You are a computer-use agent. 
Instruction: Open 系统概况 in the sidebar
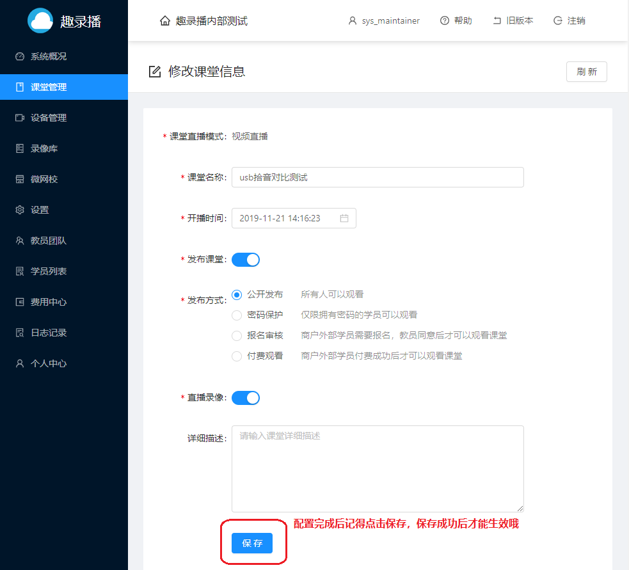(64, 56)
